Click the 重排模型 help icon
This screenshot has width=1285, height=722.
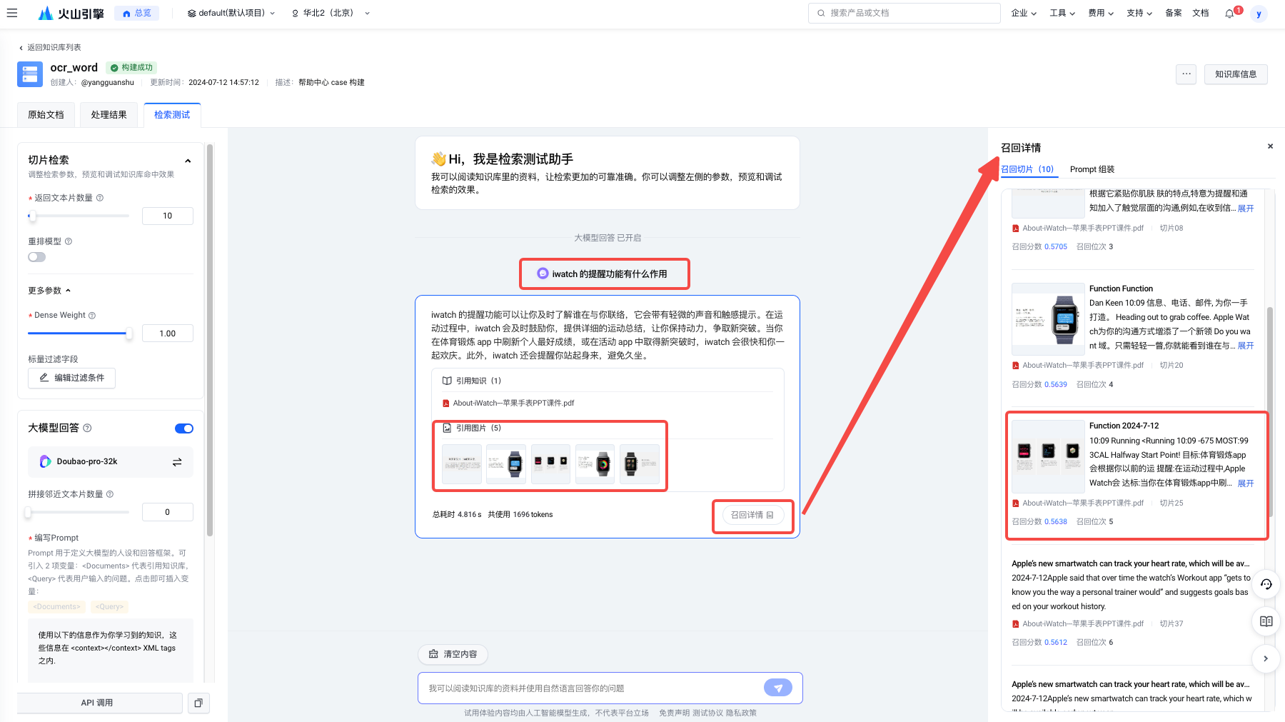point(69,241)
